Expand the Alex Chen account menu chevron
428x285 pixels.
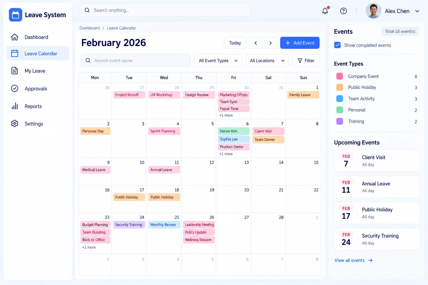(x=417, y=11)
